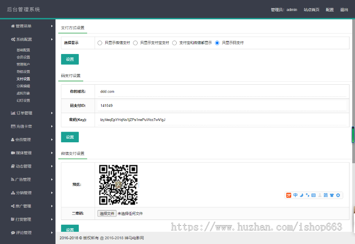
Task: Click the book icon beside 动态管理
Action: point(13,166)
